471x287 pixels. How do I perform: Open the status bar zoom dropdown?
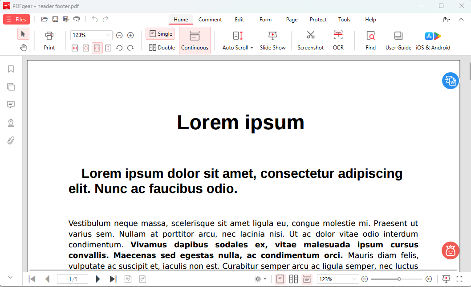tap(354, 279)
